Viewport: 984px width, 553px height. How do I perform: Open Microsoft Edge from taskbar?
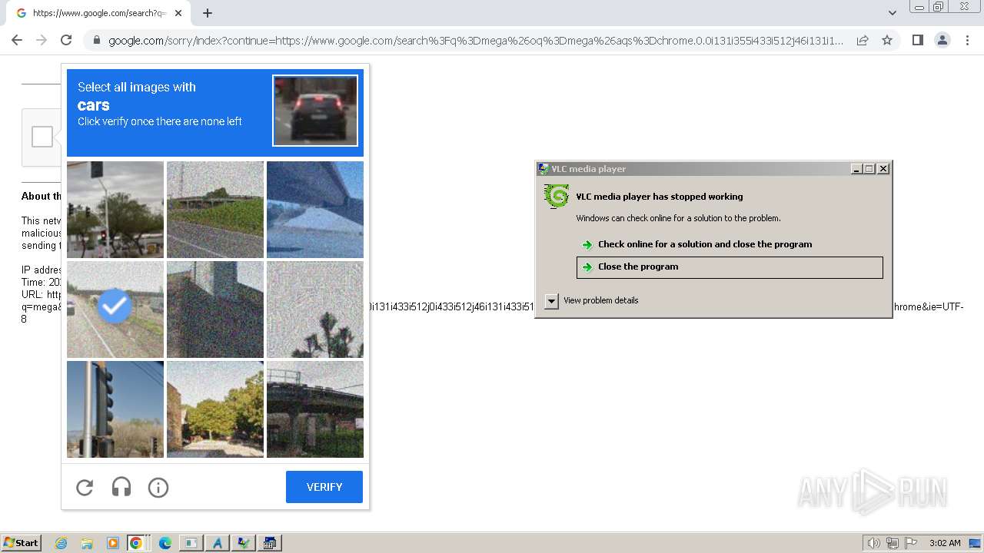(165, 543)
